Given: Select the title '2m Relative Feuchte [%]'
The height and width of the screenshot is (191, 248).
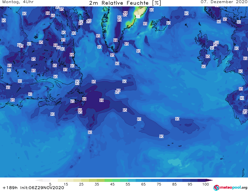Looking at the screenshot, I should [x=125, y=3].
